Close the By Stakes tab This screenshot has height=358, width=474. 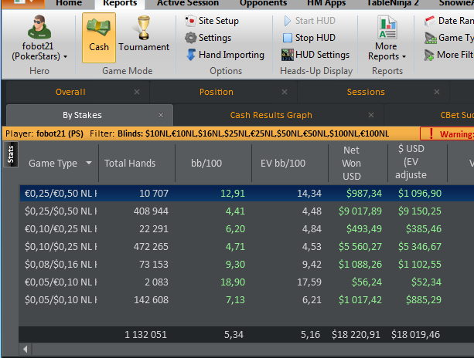161,115
